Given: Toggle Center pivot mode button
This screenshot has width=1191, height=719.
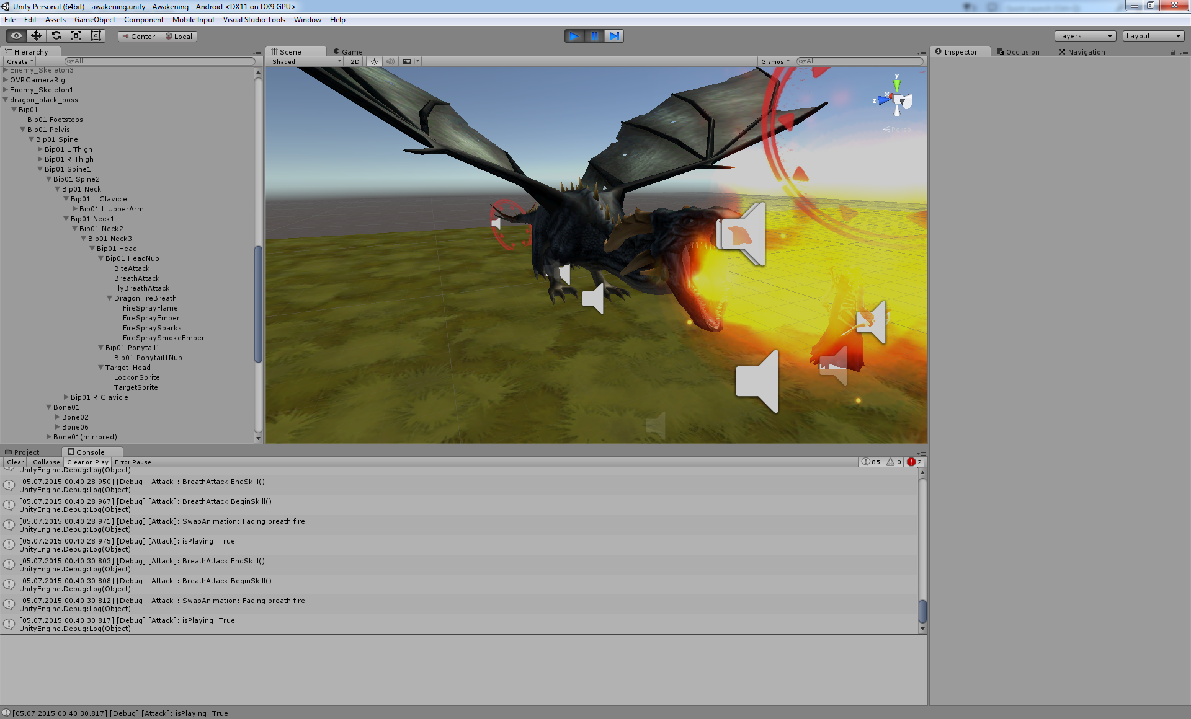Looking at the screenshot, I should tap(138, 36).
